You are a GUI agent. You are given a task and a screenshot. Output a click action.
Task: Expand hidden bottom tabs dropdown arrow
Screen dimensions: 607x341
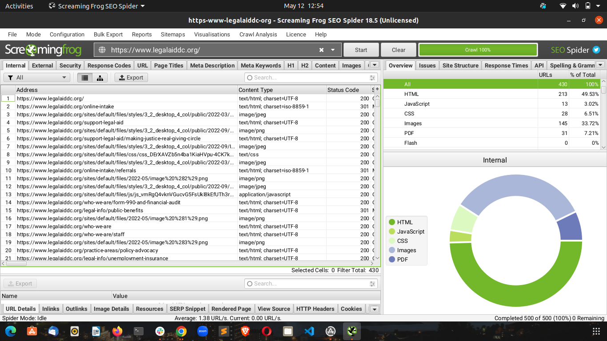374,309
